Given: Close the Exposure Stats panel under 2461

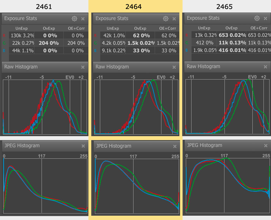Looking at the screenshot, I should 83,19.
